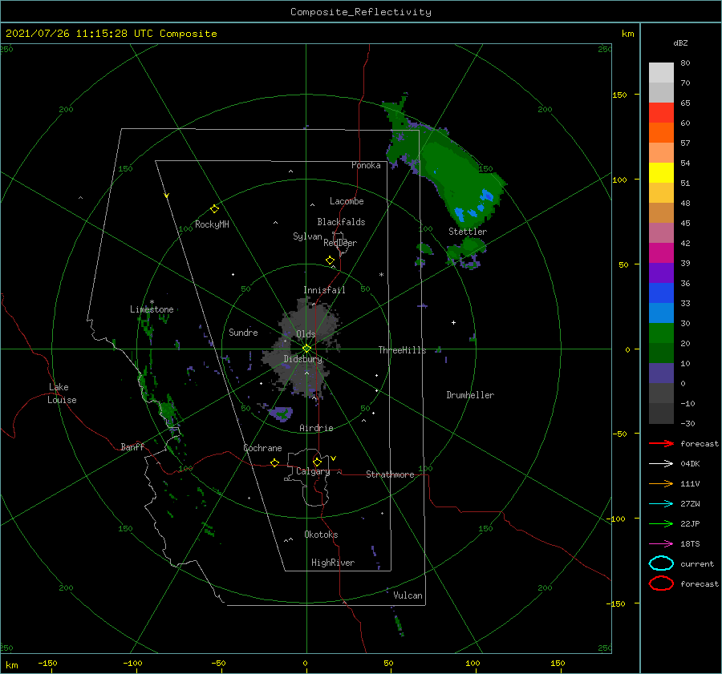Click the yellow diamond marker inside Calgary
Viewport: 722px width, 674px height.
[317, 462]
